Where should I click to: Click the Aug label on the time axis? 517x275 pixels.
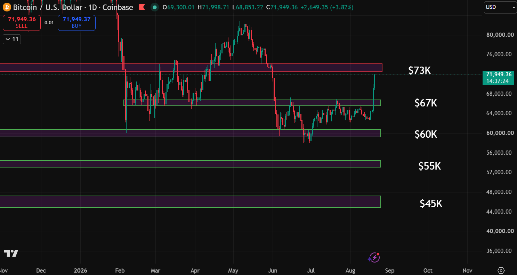pyautogui.click(x=350, y=270)
